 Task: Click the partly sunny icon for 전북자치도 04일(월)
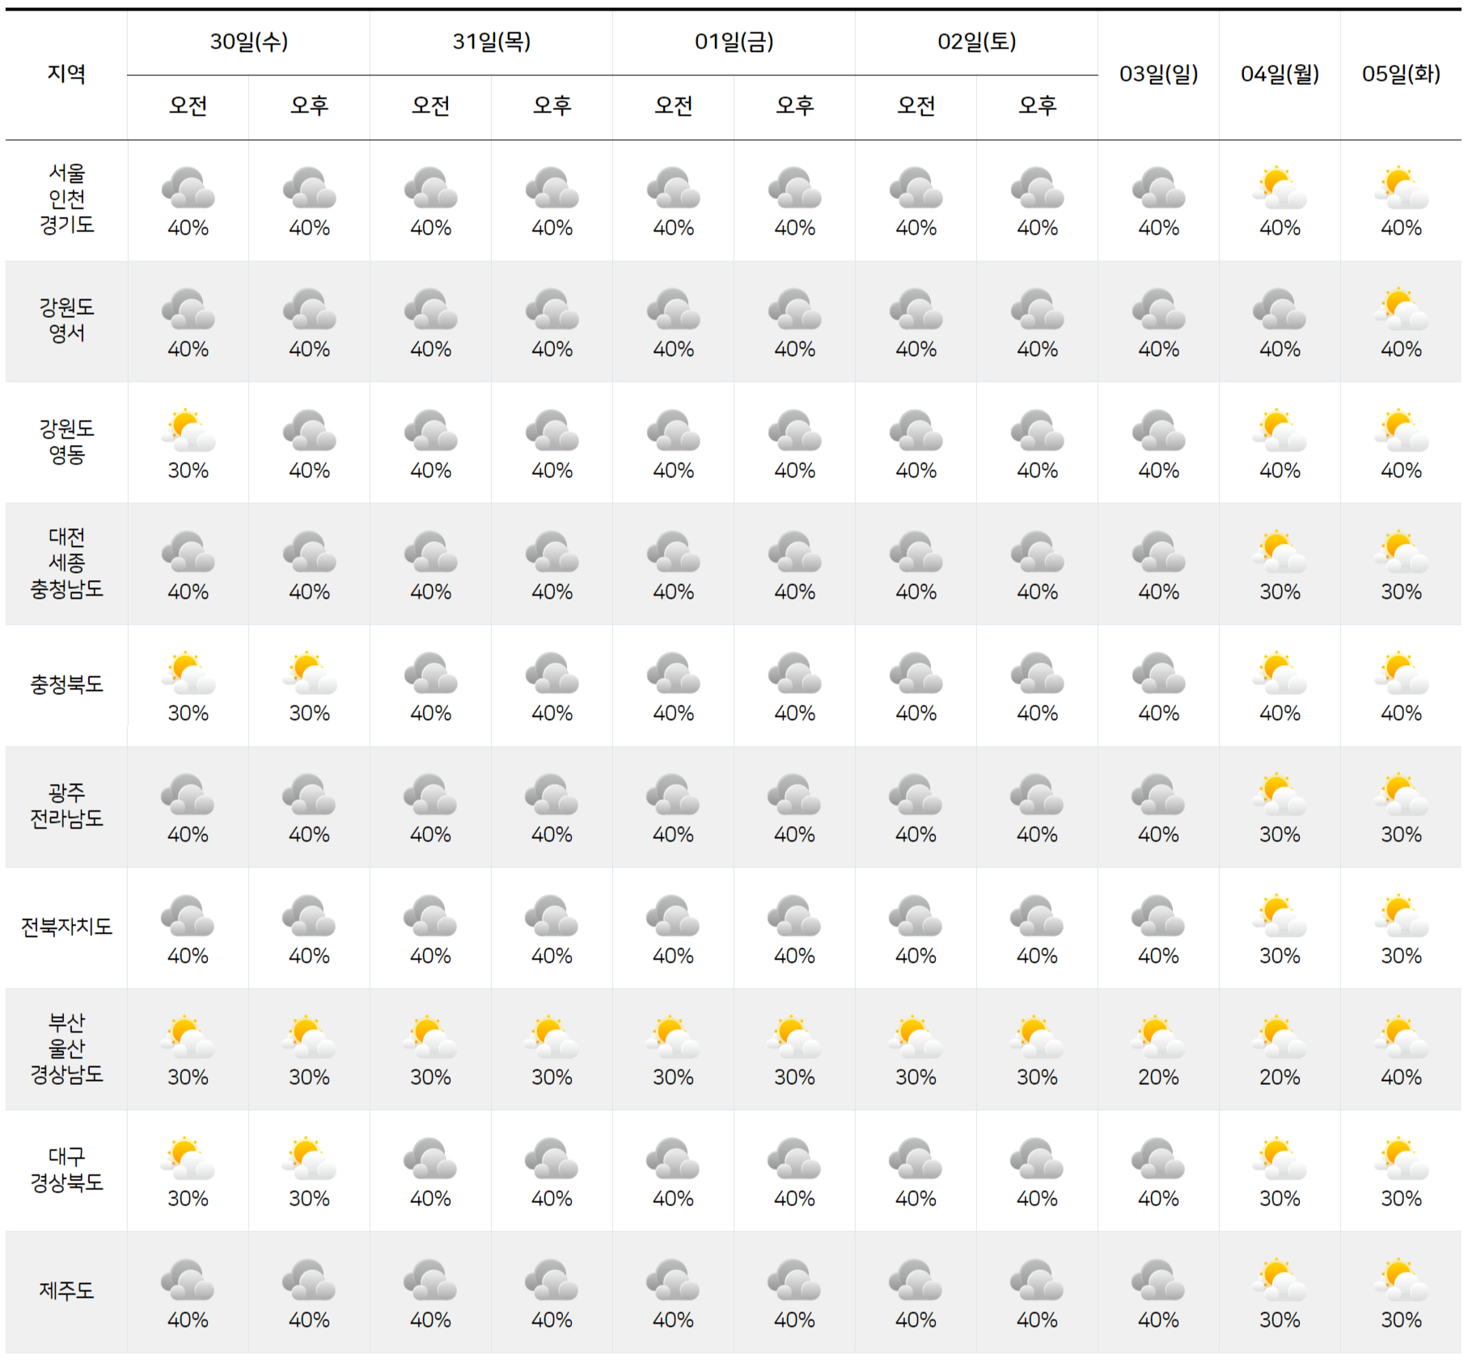tap(1280, 916)
